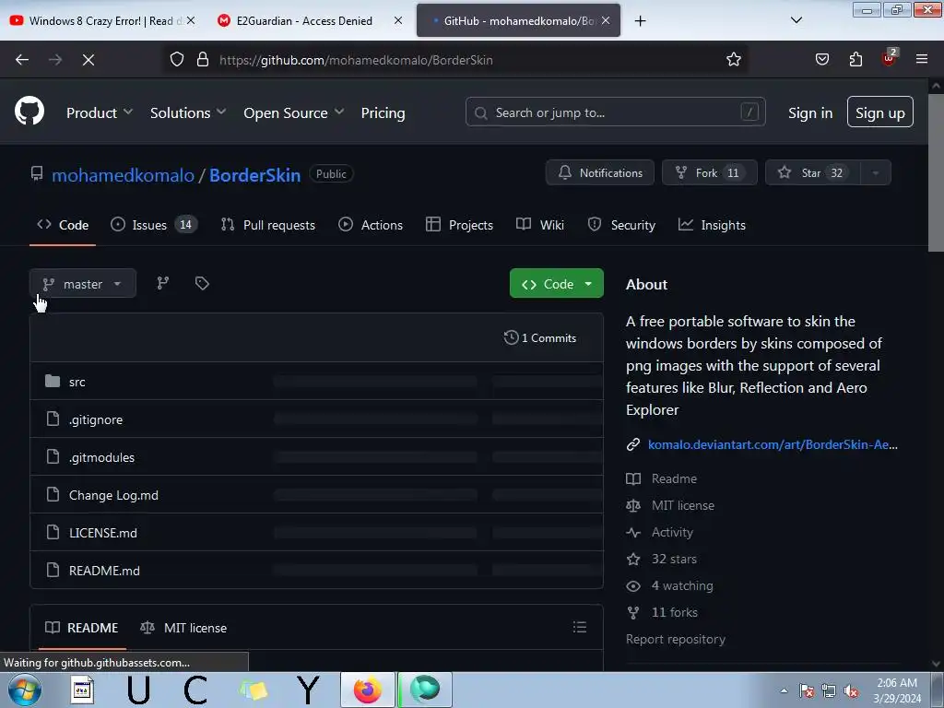Click uBlock extension icon with badge

pyautogui.click(x=890, y=58)
